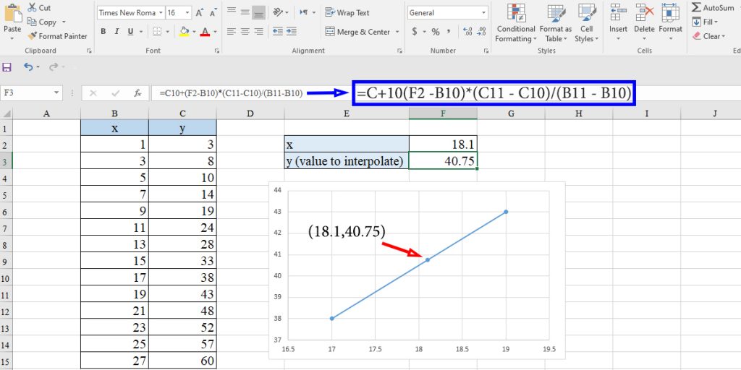Click the Orientation text angle icon
The height and width of the screenshot is (370, 741).
tap(278, 12)
